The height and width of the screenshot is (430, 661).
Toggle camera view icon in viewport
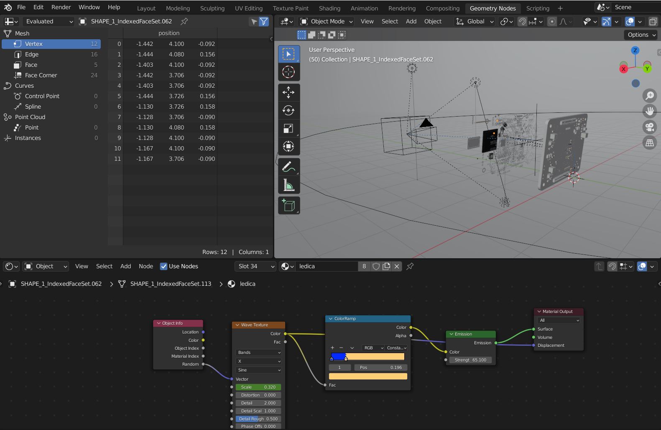point(649,127)
